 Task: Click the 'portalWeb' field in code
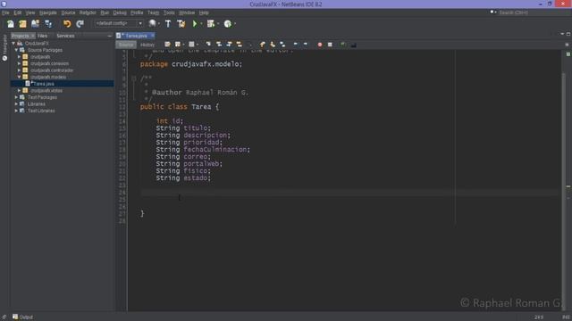tap(201, 163)
